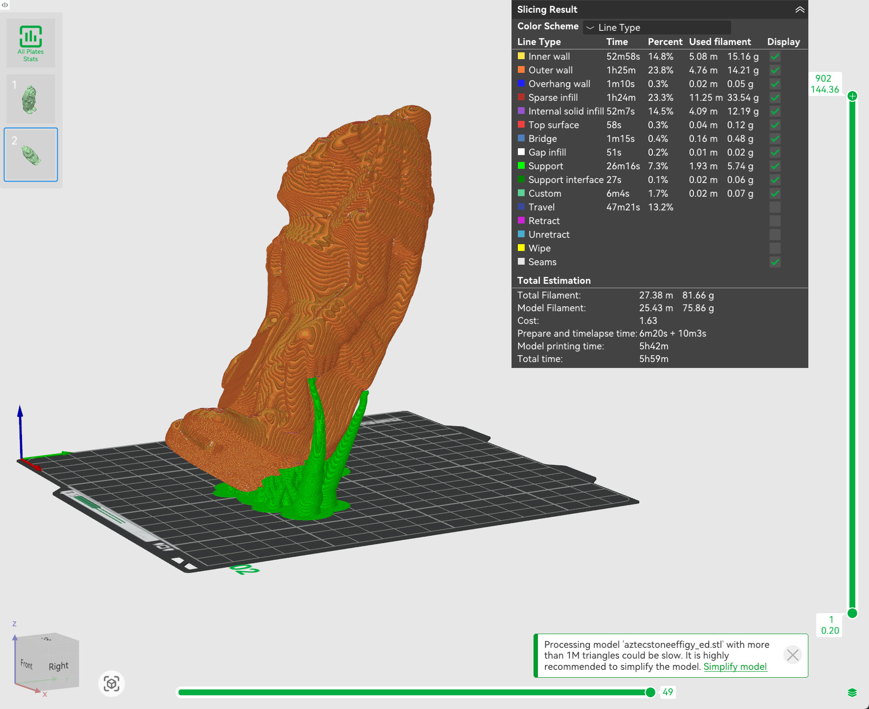Image resolution: width=869 pixels, height=709 pixels.
Task: Click the Simplify model link
Action: [735, 666]
